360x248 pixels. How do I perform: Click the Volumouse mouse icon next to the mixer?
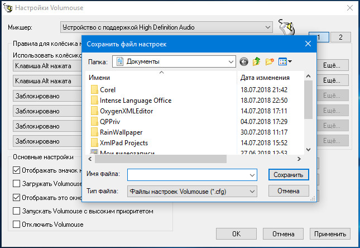click(286, 27)
